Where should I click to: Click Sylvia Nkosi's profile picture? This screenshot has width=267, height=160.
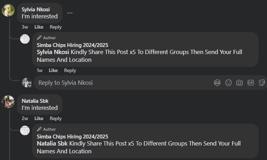8,10
